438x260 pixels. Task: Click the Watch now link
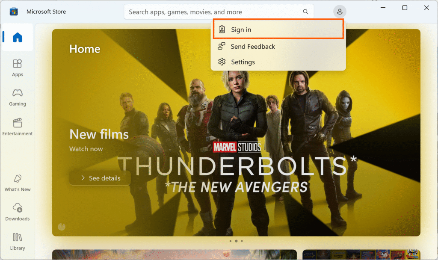86,149
